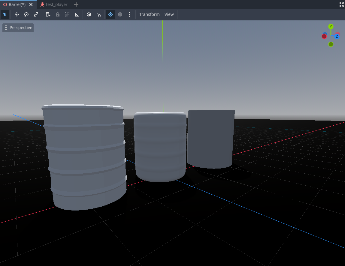Activate the Select Mode tool
This screenshot has height=266, width=345.
click(x=5, y=14)
